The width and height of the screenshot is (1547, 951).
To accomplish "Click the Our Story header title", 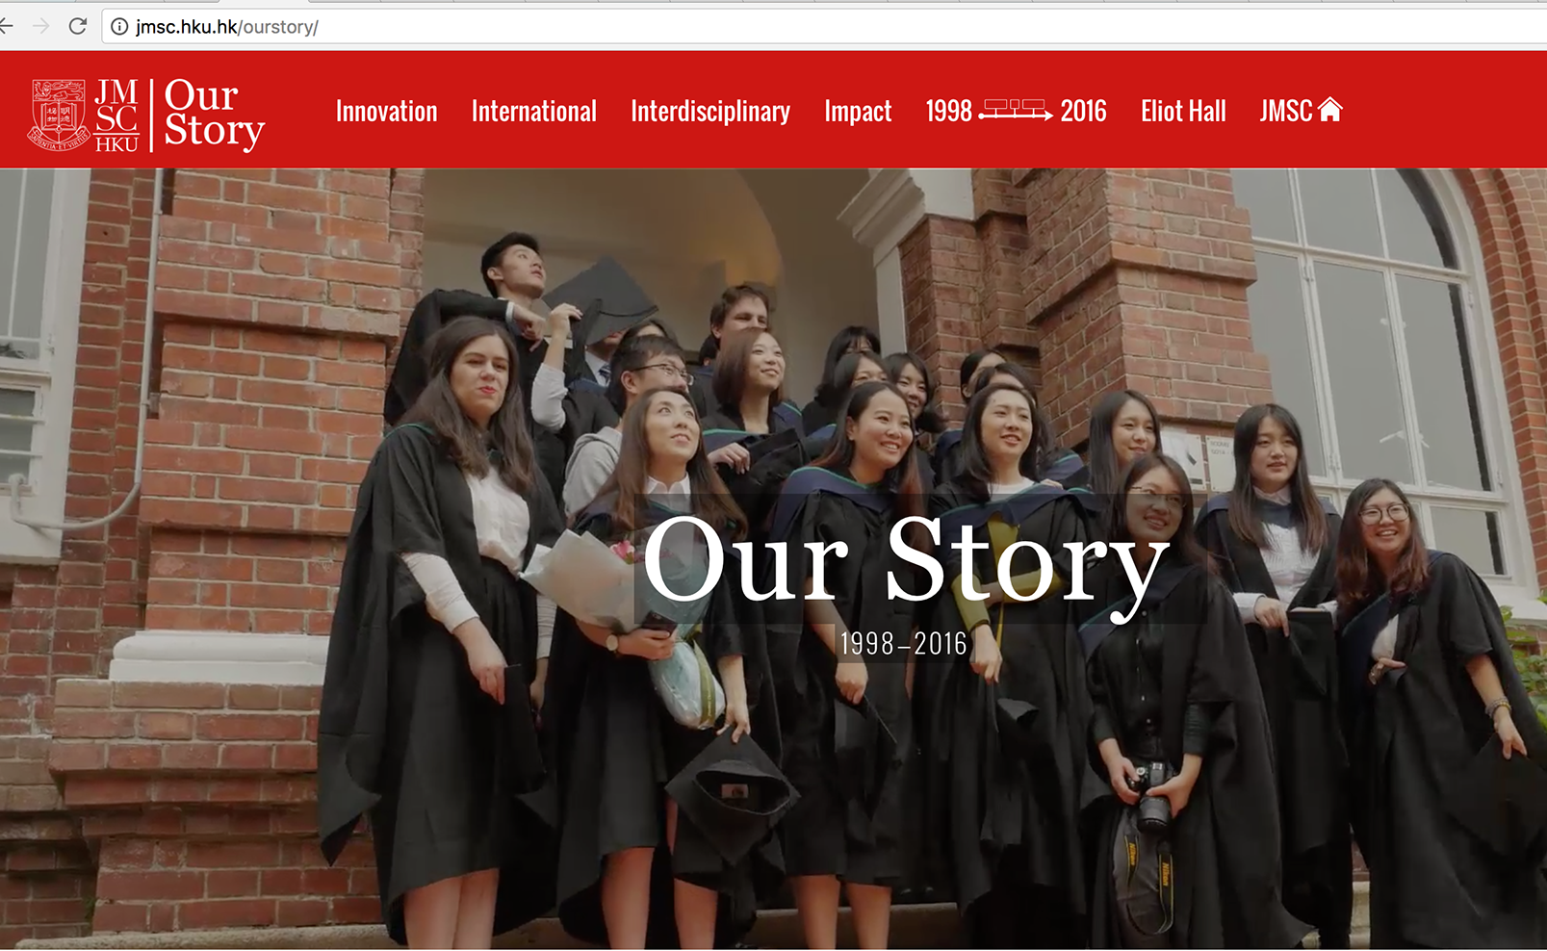I will [x=213, y=114].
